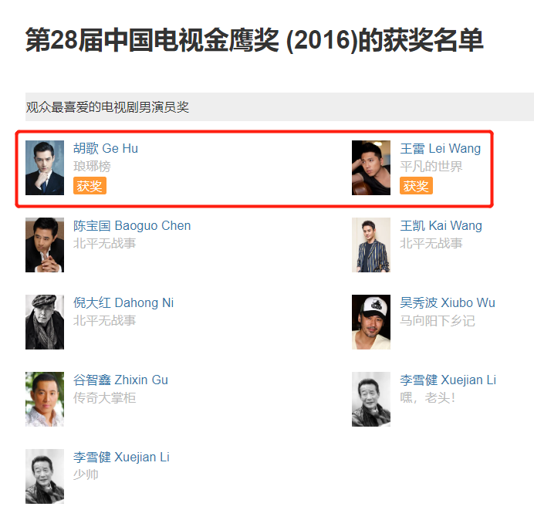Click the 王凯 Kai Wang link
Viewport: 534px width, 520px height.
point(441,225)
